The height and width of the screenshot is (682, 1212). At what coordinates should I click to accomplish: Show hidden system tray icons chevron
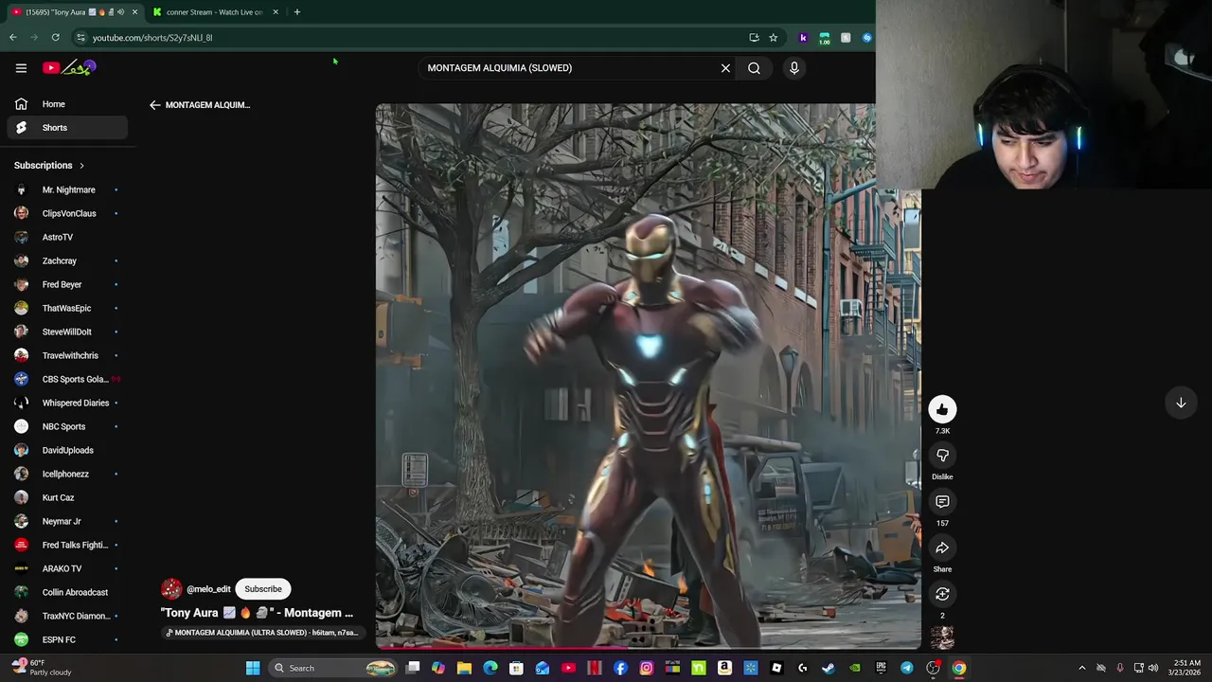point(1082,668)
